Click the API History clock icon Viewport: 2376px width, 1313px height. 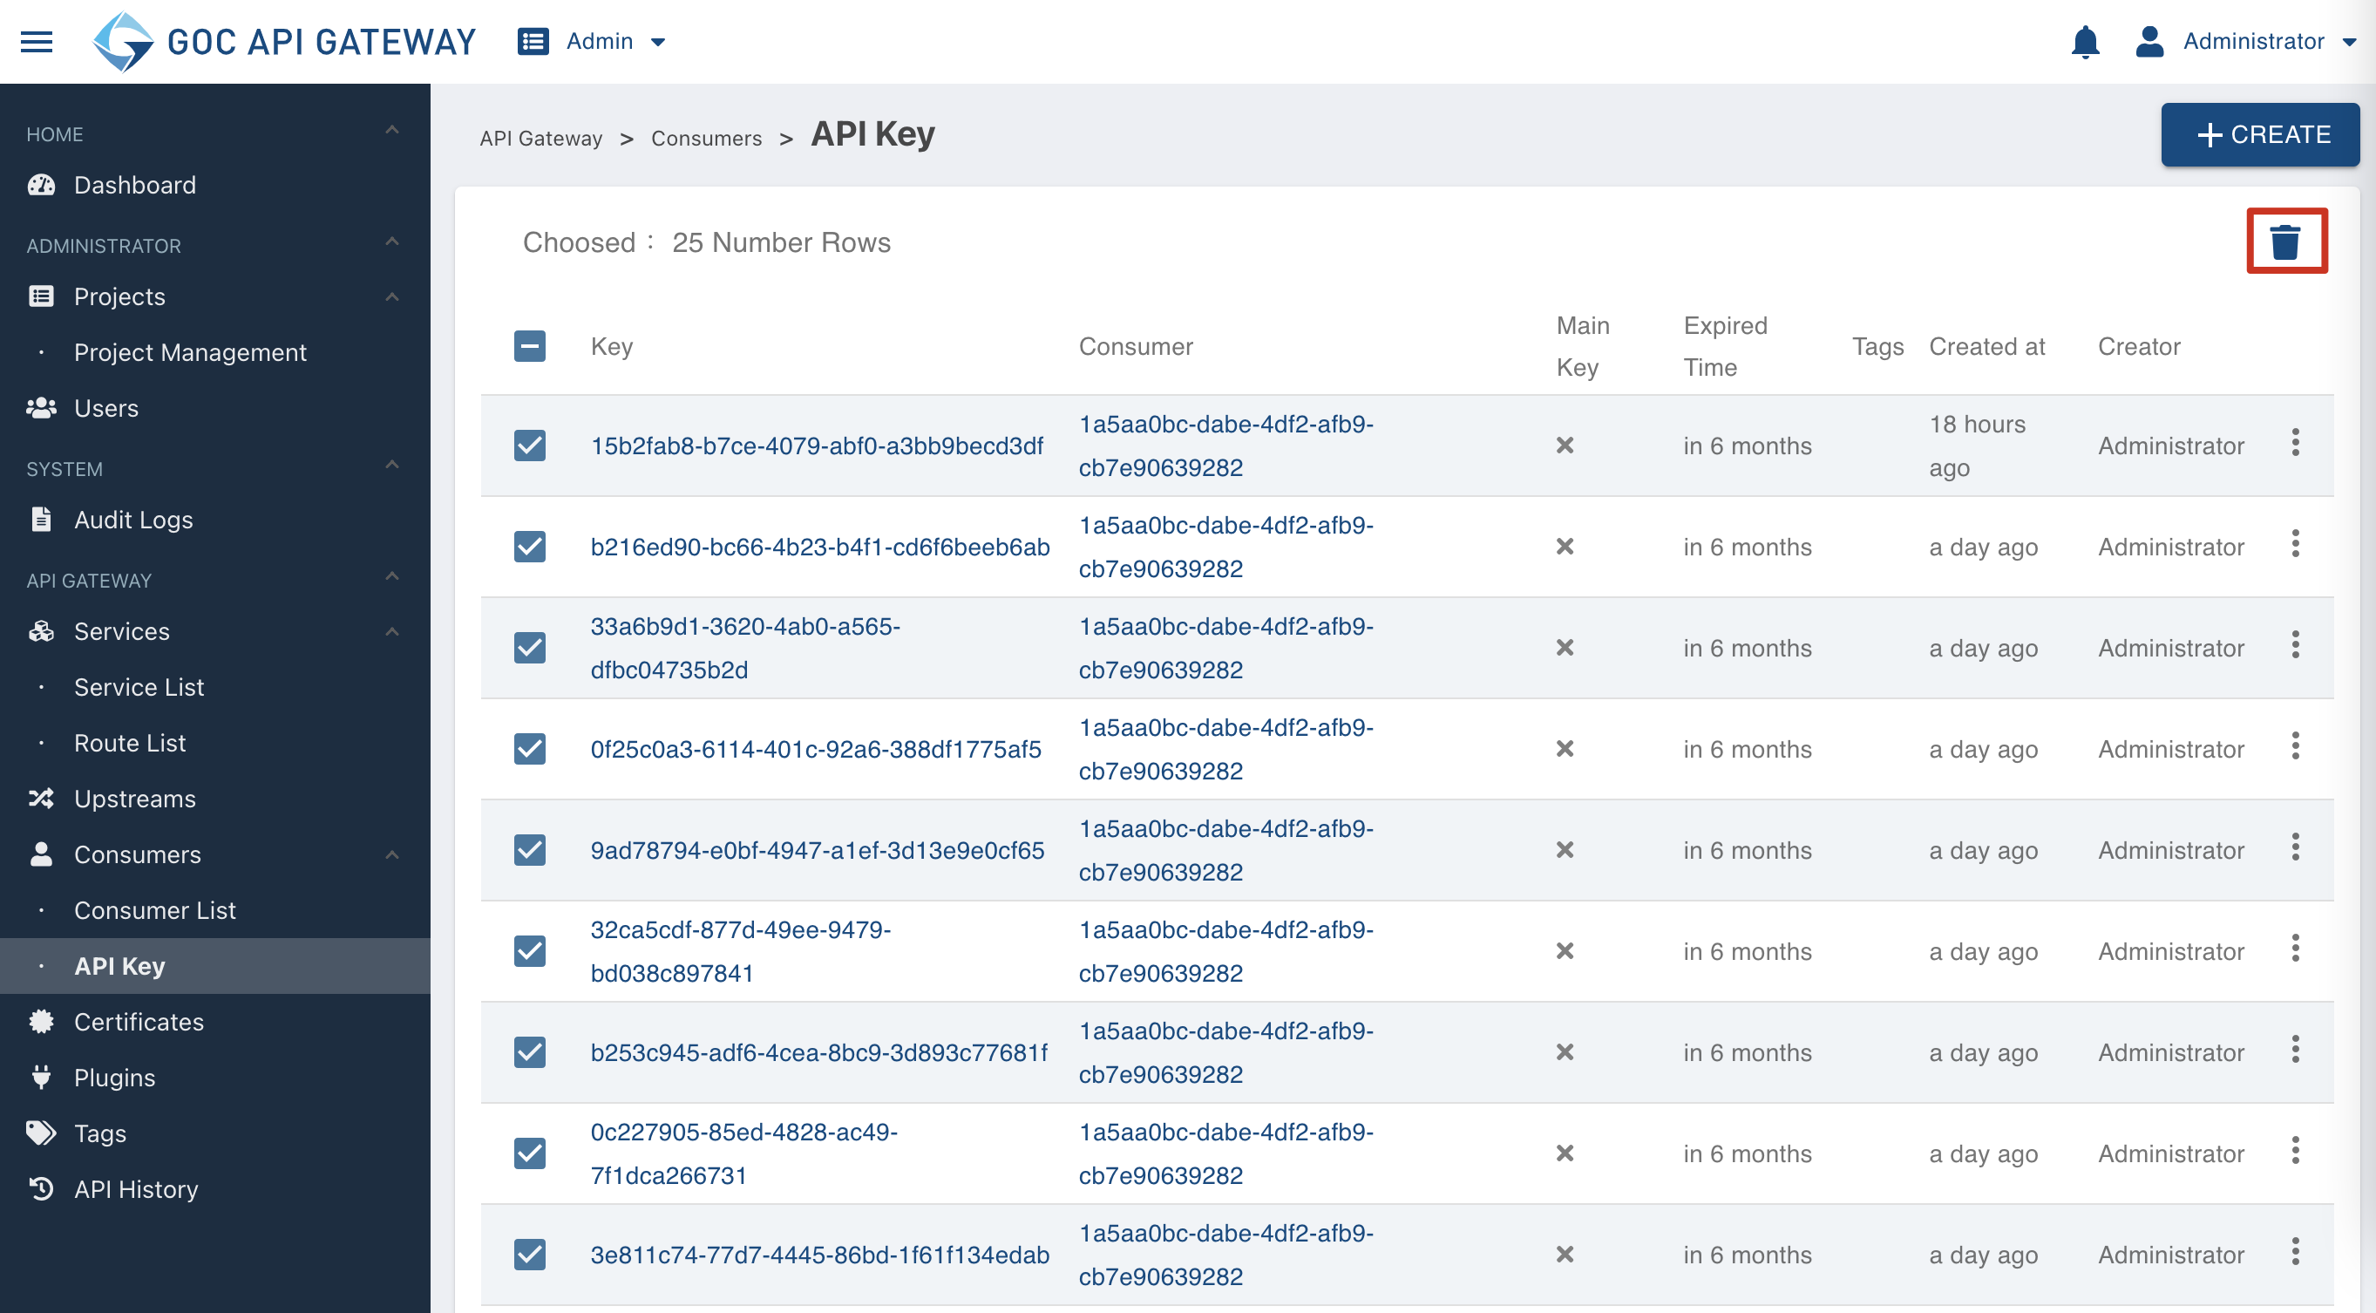[42, 1188]
